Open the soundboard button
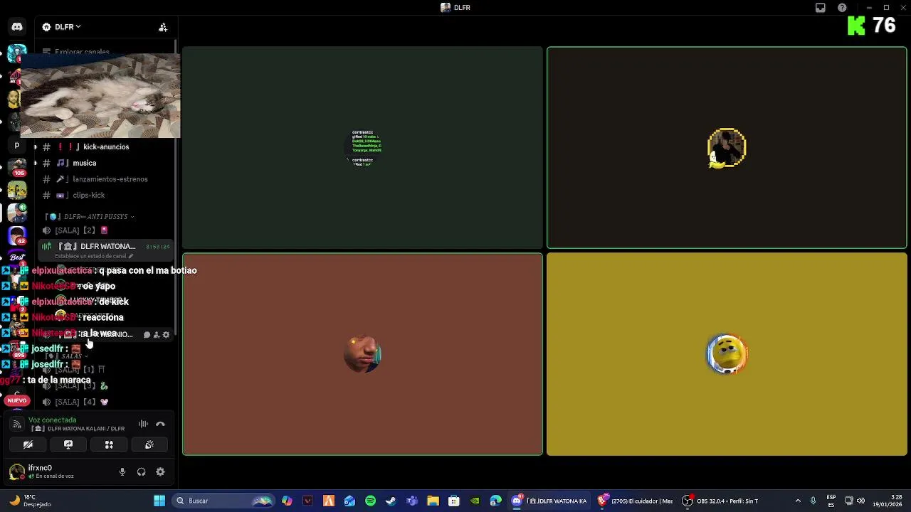The width and height of the screenshot is (911, 512). click(x=149, y=444)
